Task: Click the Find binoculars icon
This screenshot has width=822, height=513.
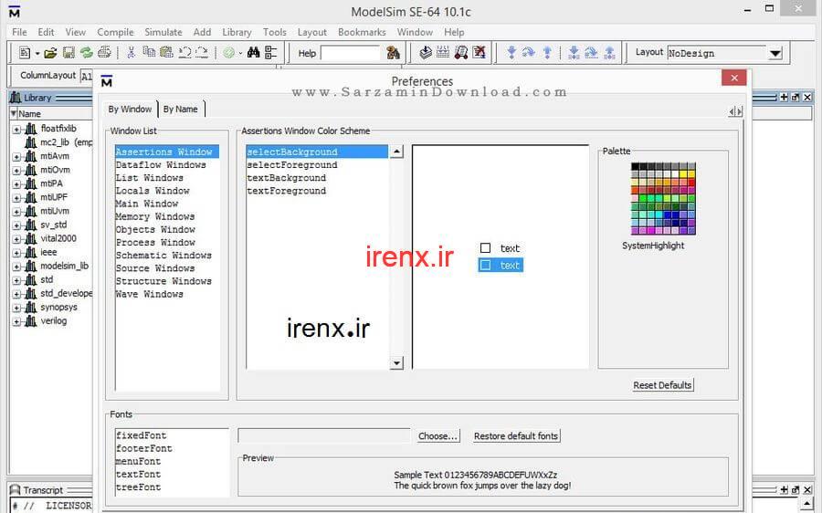Action: click(x=253, y=52)
